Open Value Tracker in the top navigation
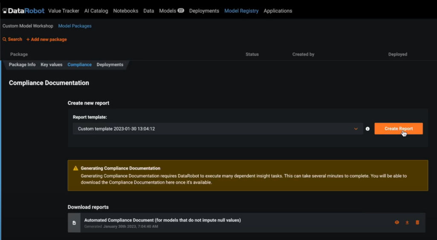 pyautogui.click(x=64, y=11)
